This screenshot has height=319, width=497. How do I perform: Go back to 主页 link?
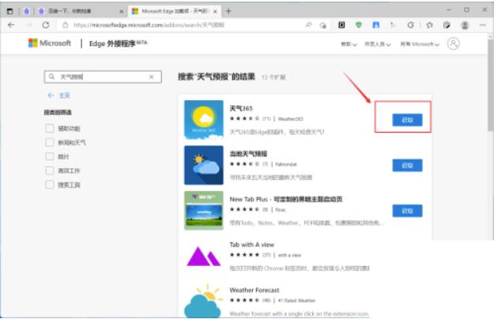(x=59, y=95)
